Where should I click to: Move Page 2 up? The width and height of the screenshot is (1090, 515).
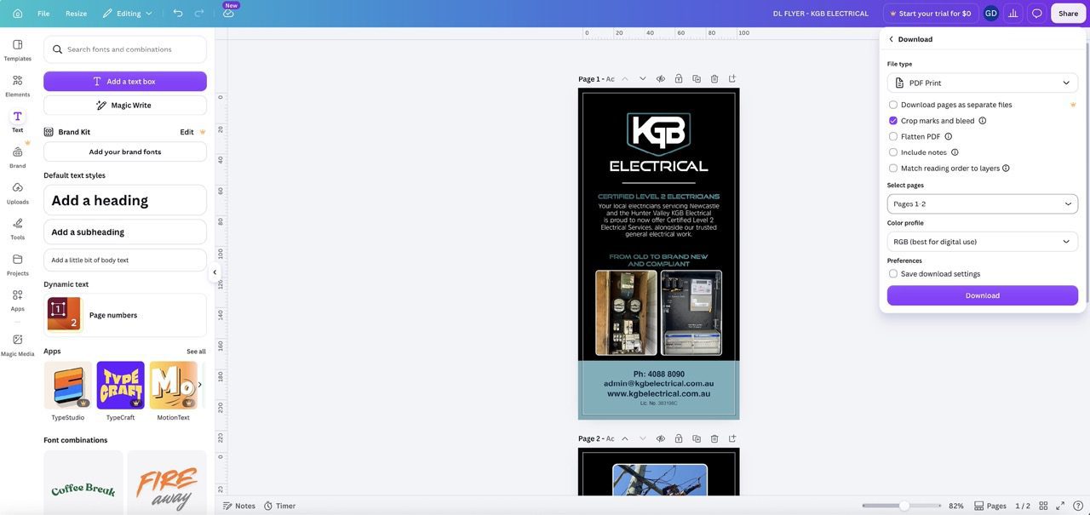pos(624,438)
